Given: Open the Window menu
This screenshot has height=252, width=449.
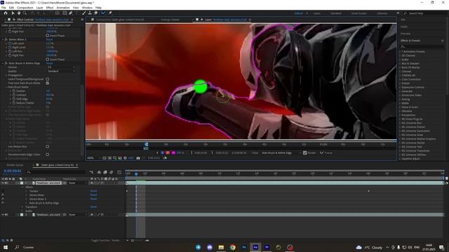Looking at the screenshot, I should tap(87, 8).
